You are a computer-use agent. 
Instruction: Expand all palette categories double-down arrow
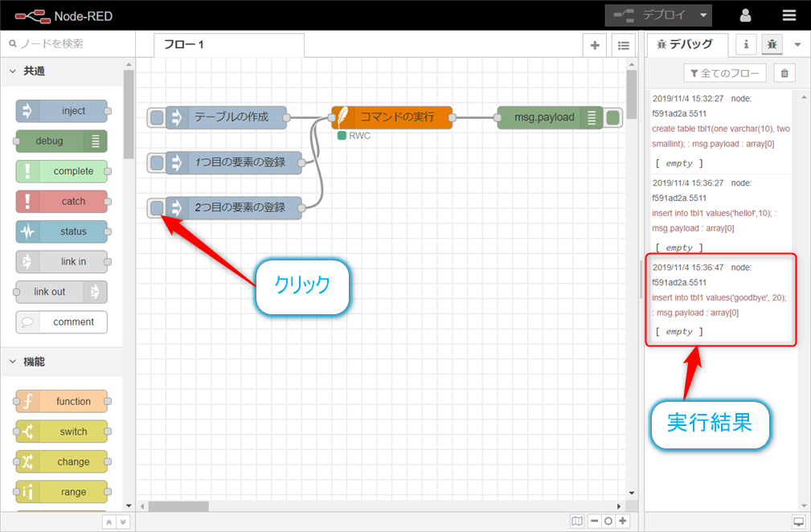tap(123, 522)
